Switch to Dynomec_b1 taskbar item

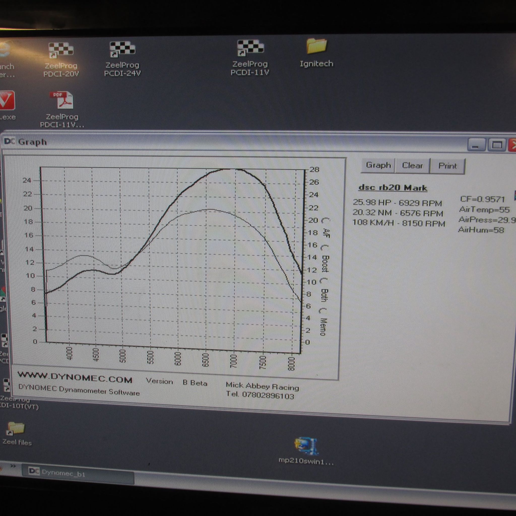pyautogui.click(x=78, y=474)
